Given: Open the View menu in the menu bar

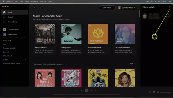Looking at the screenshot, I should pyautogui.click(x=27, y=1).
